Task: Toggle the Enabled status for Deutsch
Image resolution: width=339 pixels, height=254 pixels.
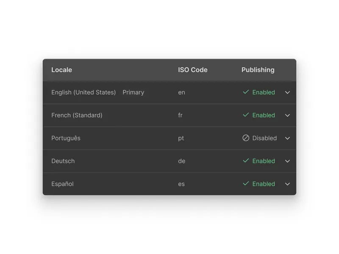Action: tap(264, 161)
